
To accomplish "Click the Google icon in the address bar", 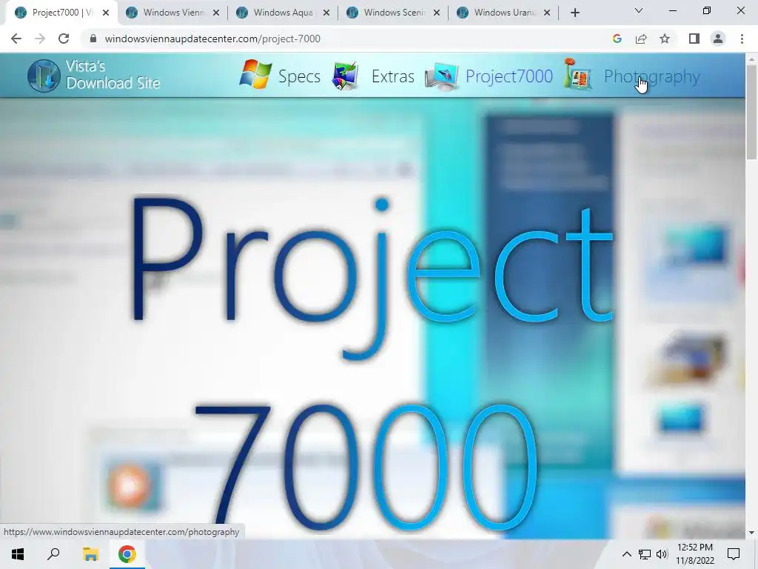I will [617, 39].
